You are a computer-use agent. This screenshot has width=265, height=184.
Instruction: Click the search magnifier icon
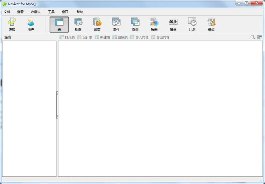tap(253, 37)
